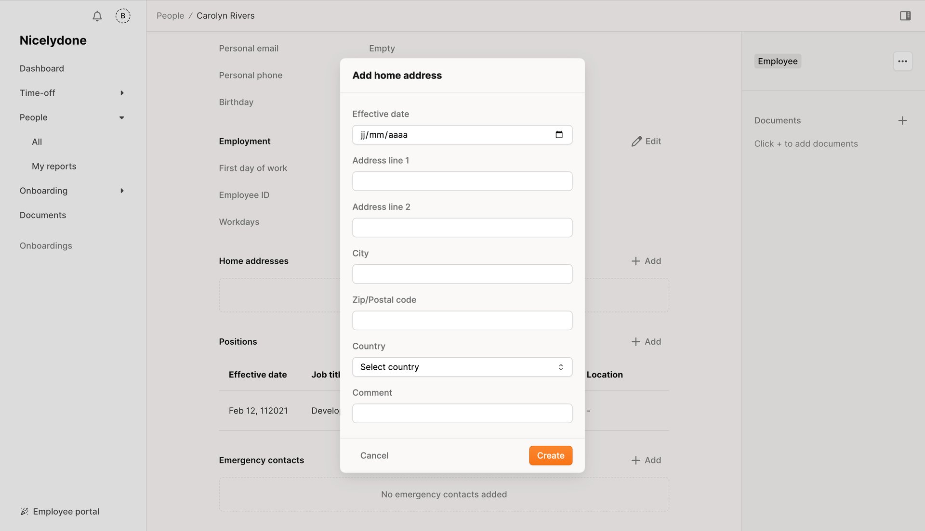Add a new position with plus icon
The image size is (925, 531).
pos(646,341)
